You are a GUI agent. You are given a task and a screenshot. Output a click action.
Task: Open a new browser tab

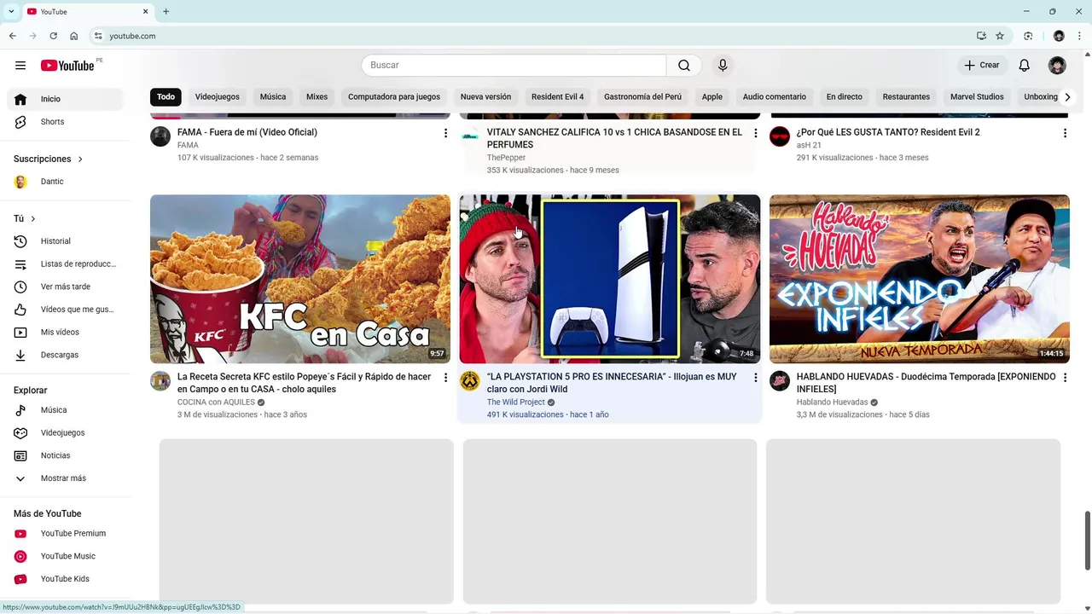[x=166, y=11]
